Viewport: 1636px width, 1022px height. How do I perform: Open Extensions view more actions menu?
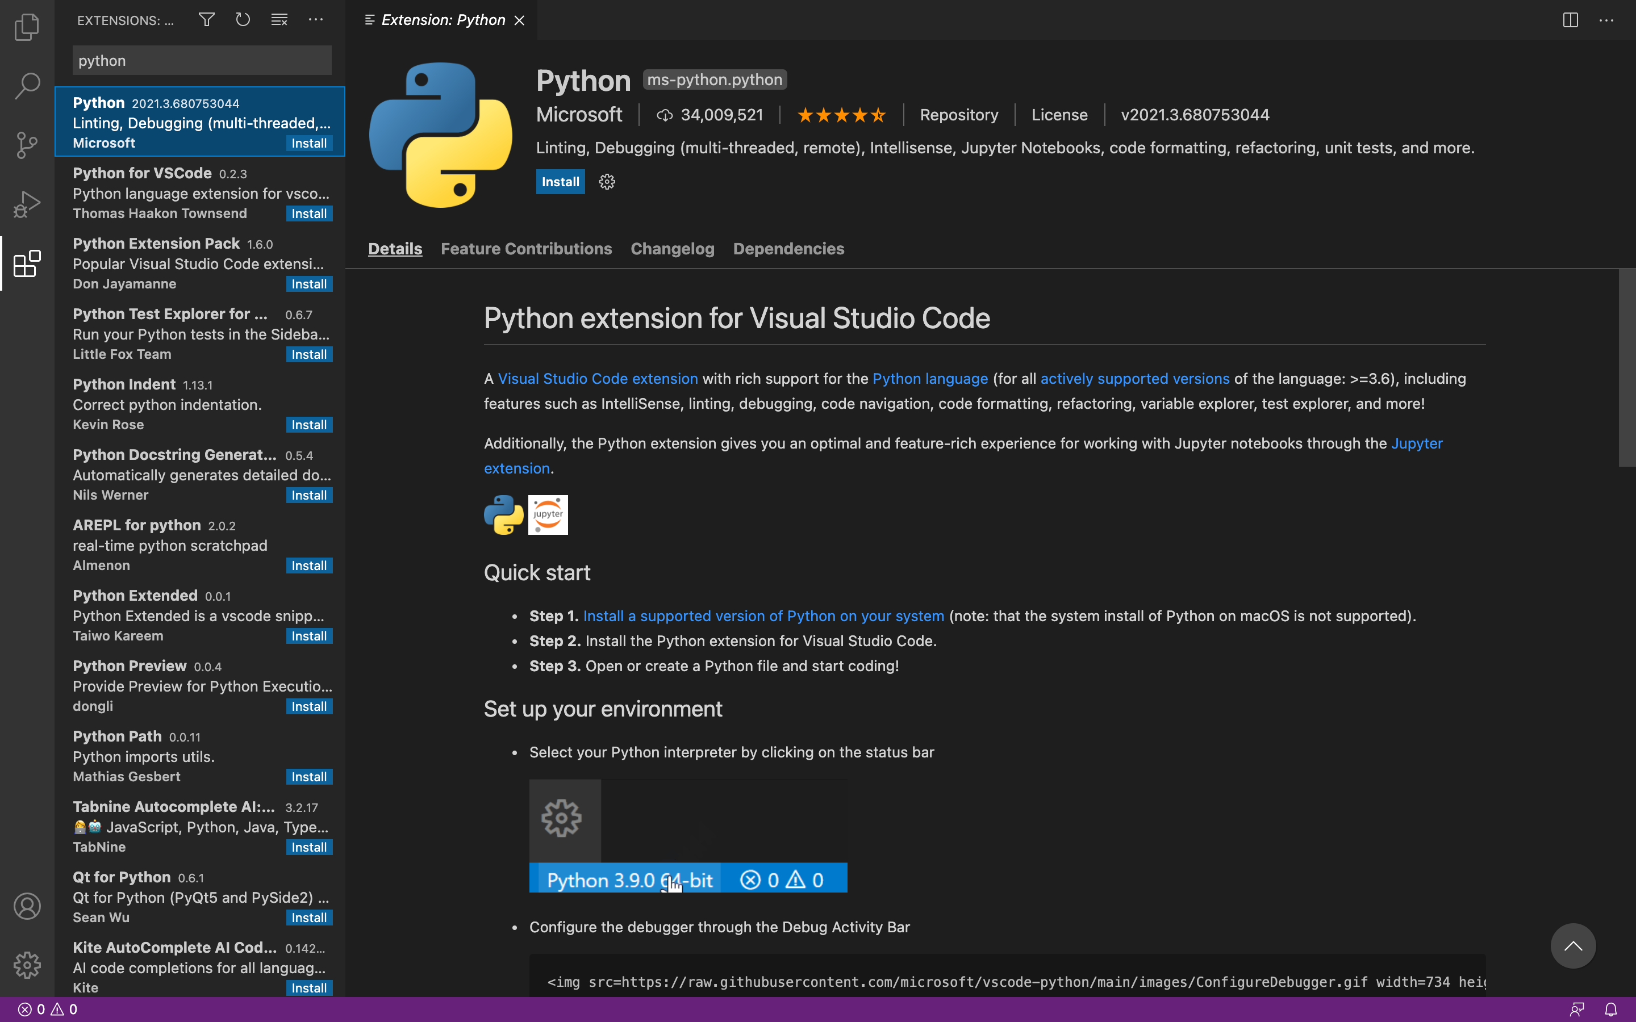[x=316, y=20]
